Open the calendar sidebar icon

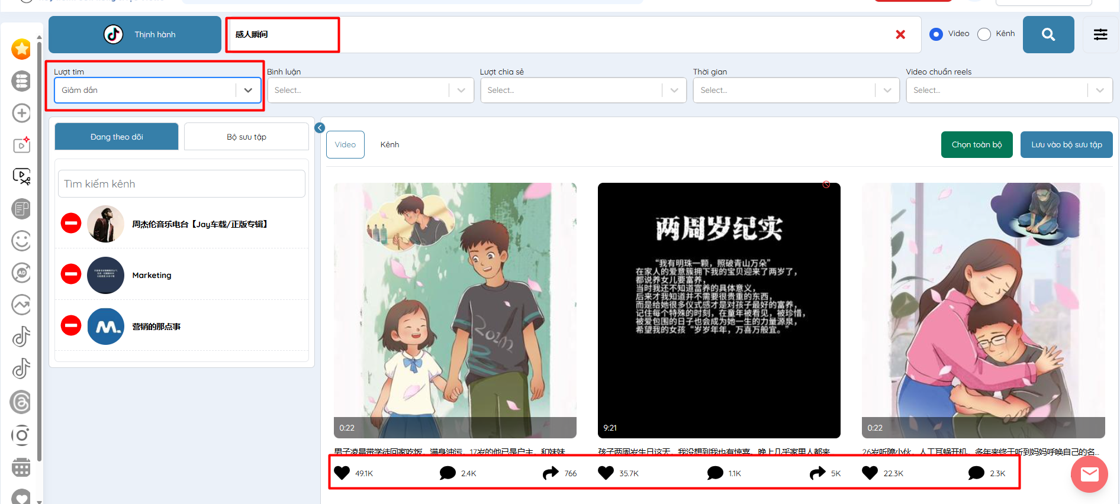pyautogui.click(x=21, y=468)
